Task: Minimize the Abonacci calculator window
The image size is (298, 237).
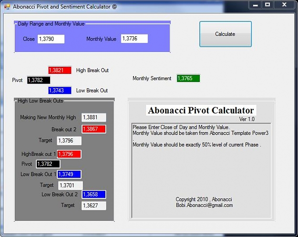Action: tap(256, 5)
